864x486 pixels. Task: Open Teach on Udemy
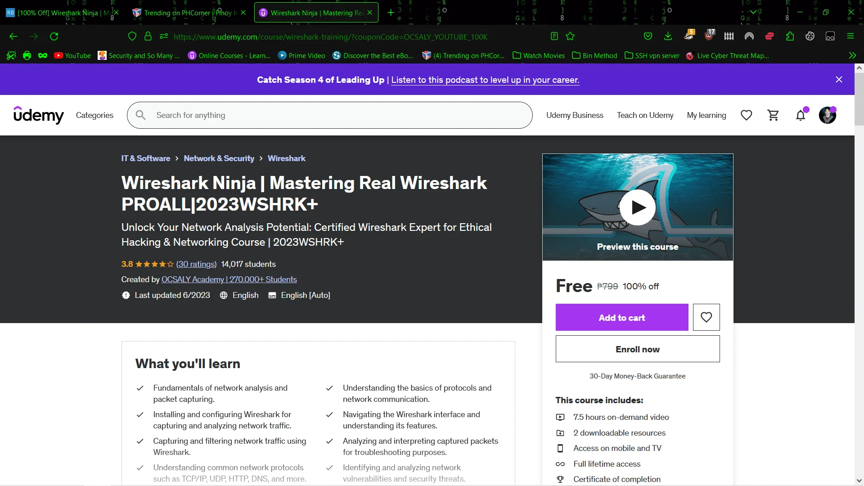click(645, 116)
